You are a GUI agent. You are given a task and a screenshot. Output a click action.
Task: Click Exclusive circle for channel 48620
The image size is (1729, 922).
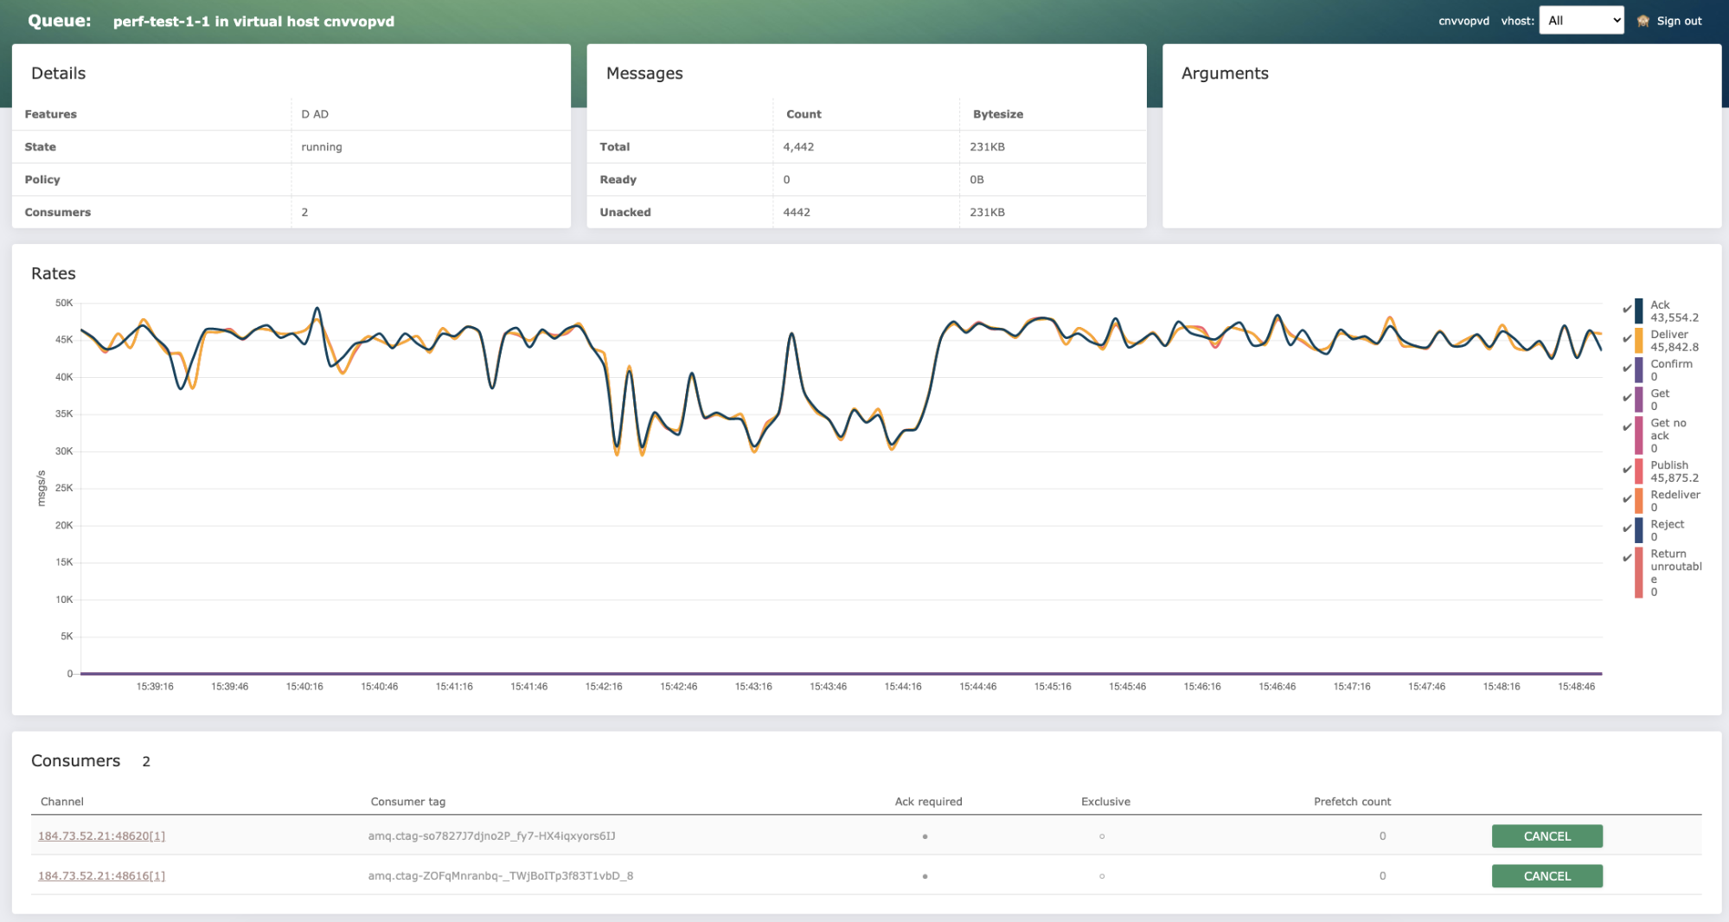1101,836
